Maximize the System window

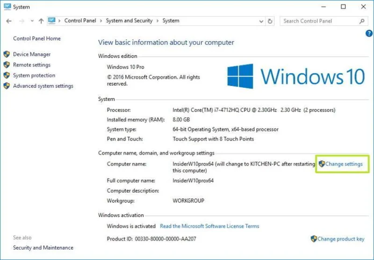pyautogui.click(x=343, y=7)
